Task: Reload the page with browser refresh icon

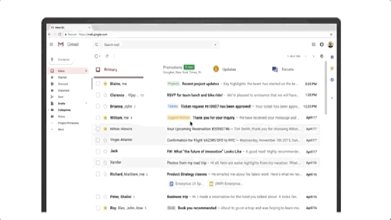Action: [60, 34]
